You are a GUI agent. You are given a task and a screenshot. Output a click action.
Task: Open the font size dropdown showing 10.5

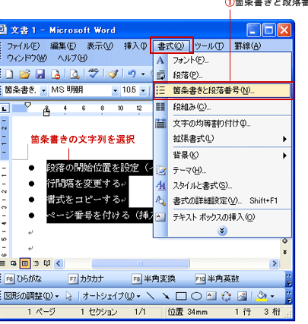[x=143, y=90]
